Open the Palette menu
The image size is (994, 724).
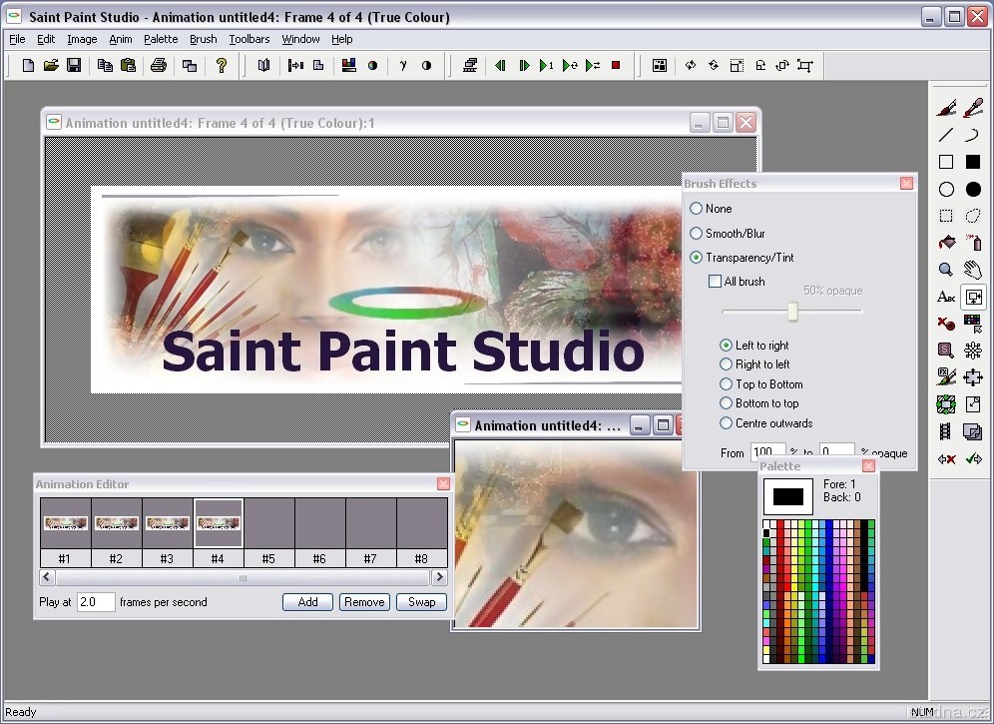[x=161, y=39]
